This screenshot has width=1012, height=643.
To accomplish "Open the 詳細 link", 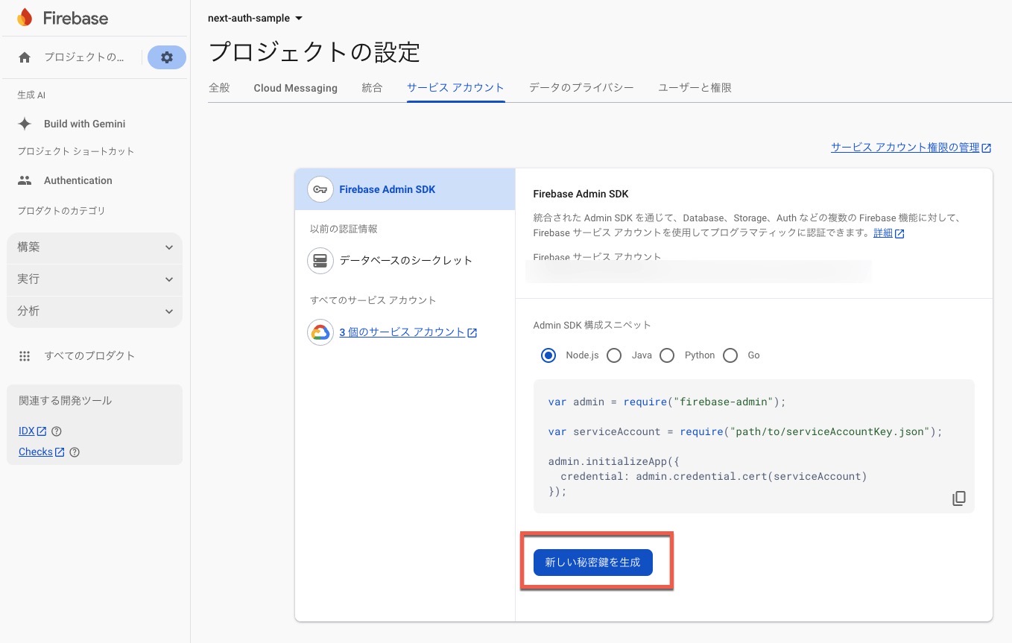I will click(882, 233).
